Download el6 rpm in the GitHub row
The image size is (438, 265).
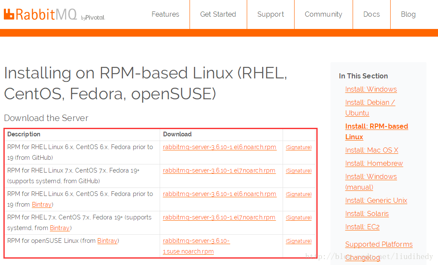click(x=219, y=147)
